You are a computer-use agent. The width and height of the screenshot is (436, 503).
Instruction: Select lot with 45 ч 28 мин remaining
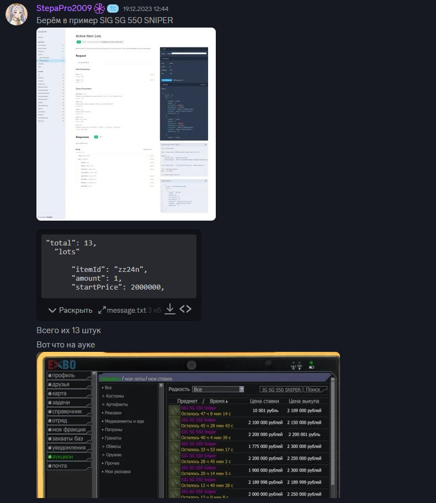click(248, 423)
